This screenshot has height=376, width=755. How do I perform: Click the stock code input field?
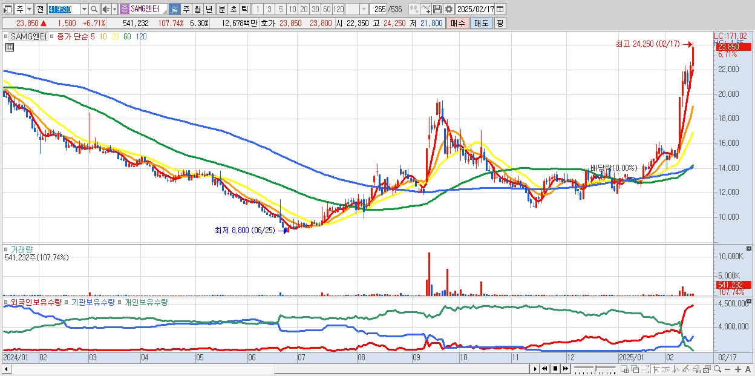click(64, 9)
